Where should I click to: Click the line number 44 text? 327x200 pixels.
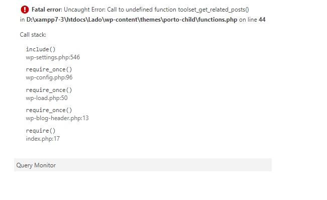(262, 20)
